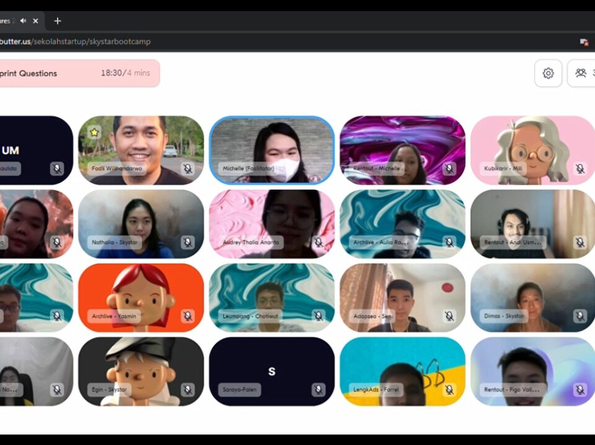595x445 pixels.
Task: Click the star icon on Fadli's tile
Action: click(94, 132)
